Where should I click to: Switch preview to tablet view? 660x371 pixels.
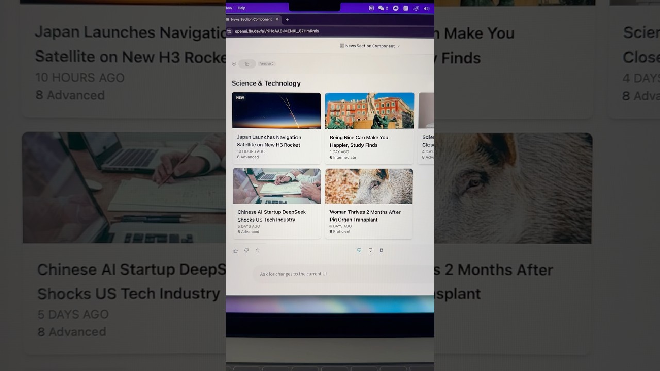click(x=370, y=250)
